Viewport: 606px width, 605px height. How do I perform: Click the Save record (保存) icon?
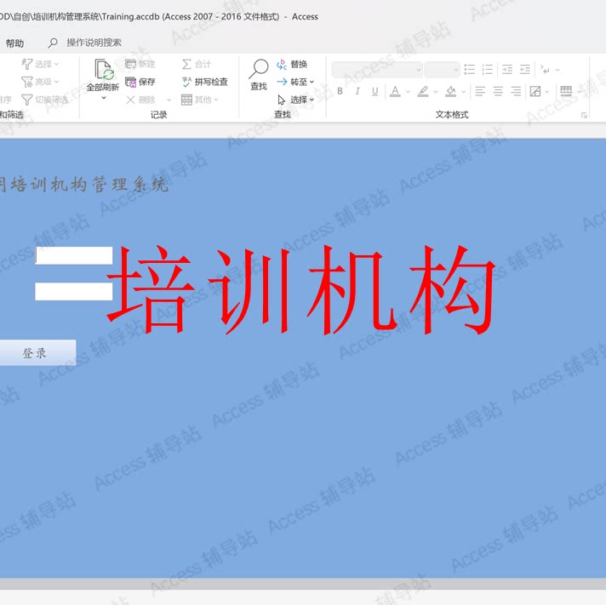(x=130, y=82)
